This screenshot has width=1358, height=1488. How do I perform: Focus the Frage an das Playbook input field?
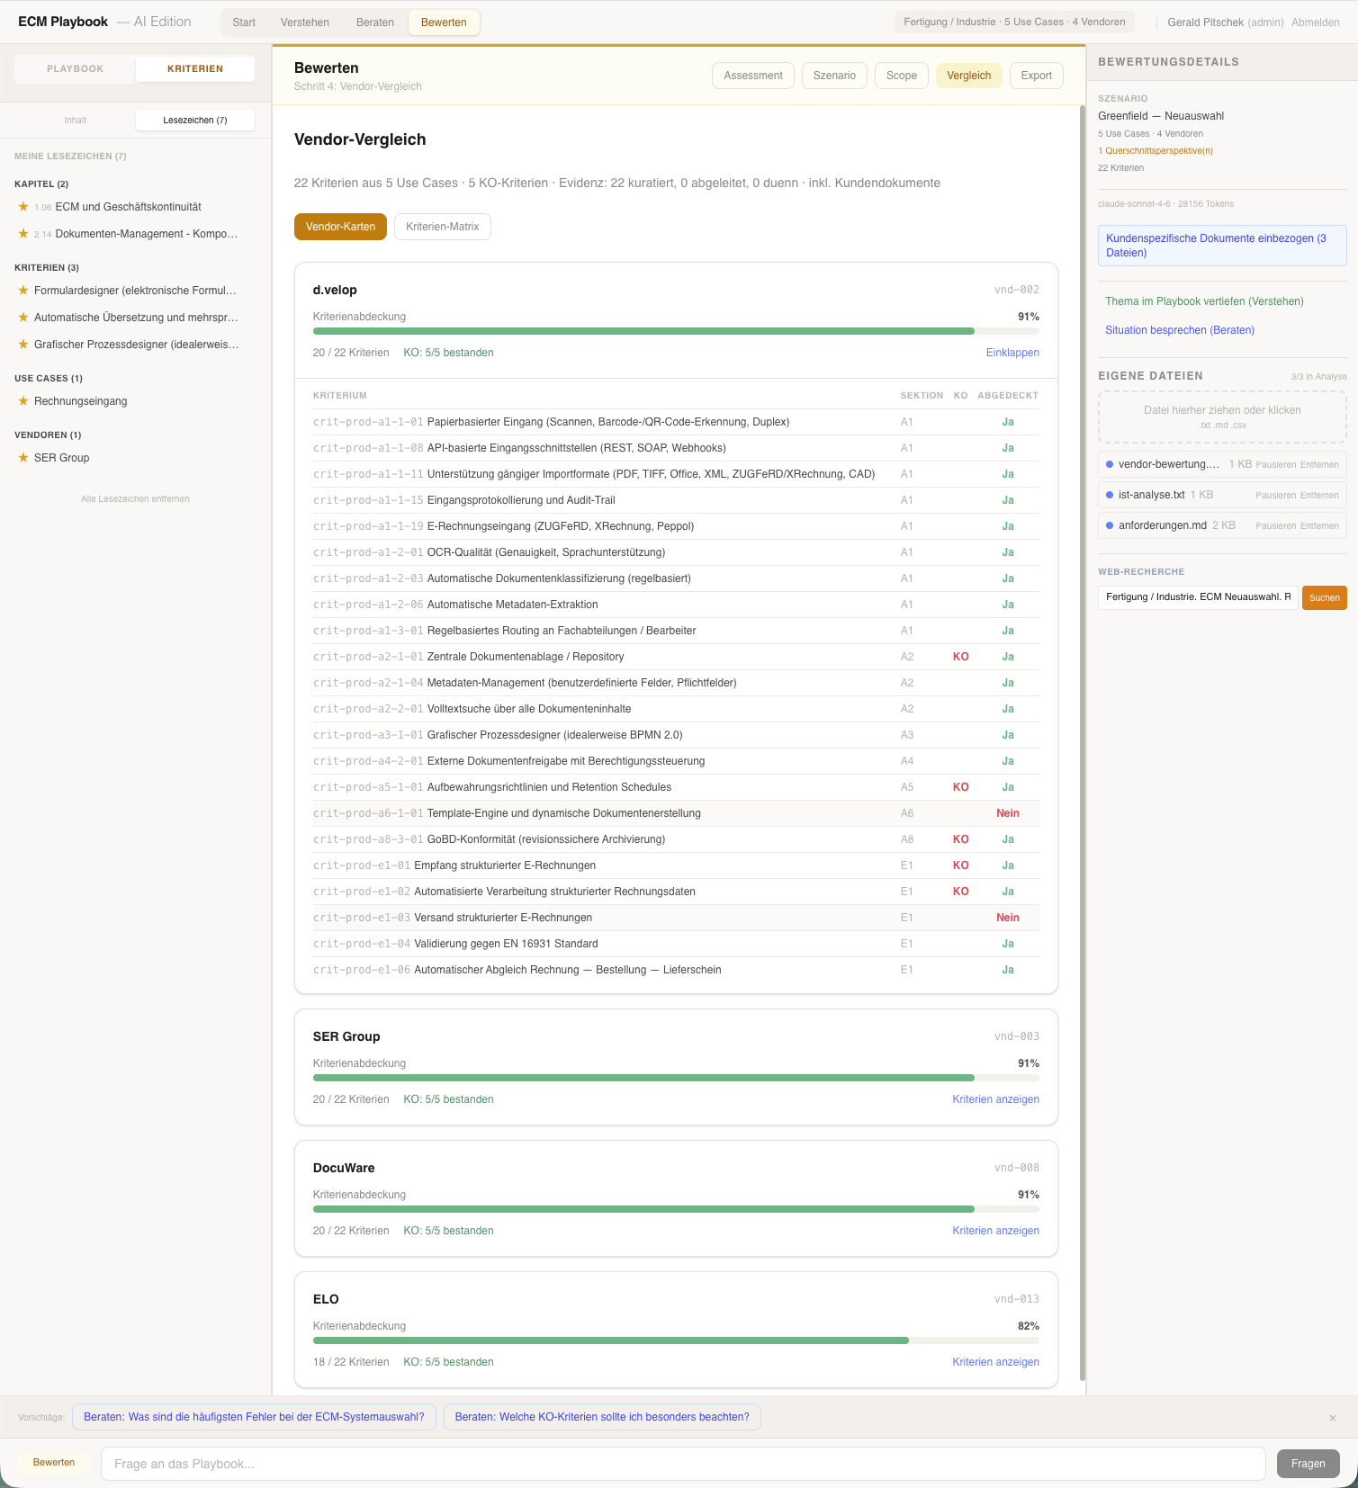682,1464
